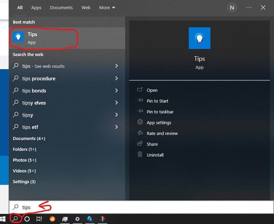Select Uninstall action
The width and height of the screenshot is (274, 224).
[x=155, y=155]
